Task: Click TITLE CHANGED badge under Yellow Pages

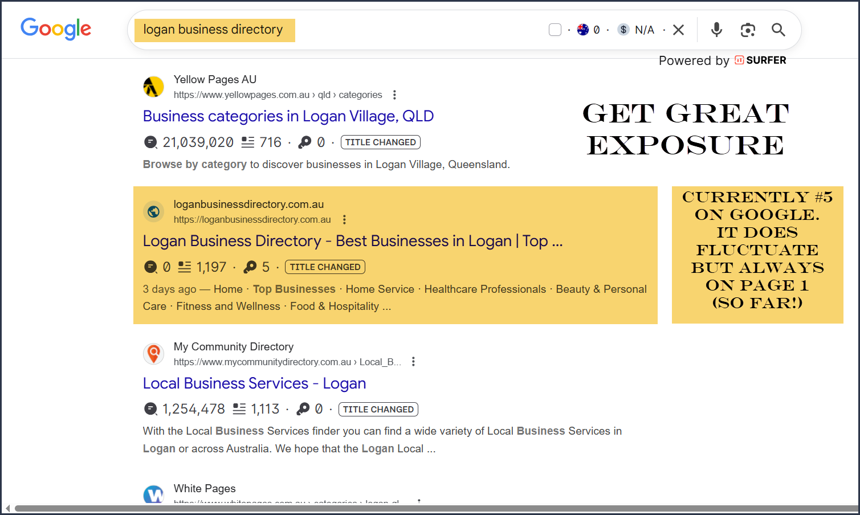Action: [380, 142]
